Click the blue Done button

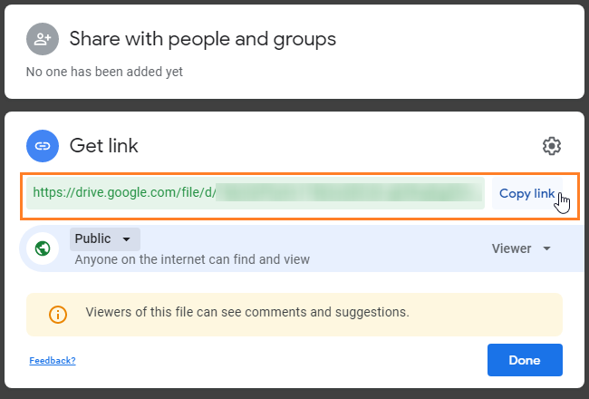coord(524,360)
